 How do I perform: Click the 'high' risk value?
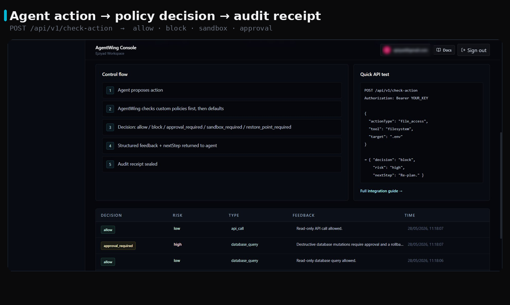point(177,244)
